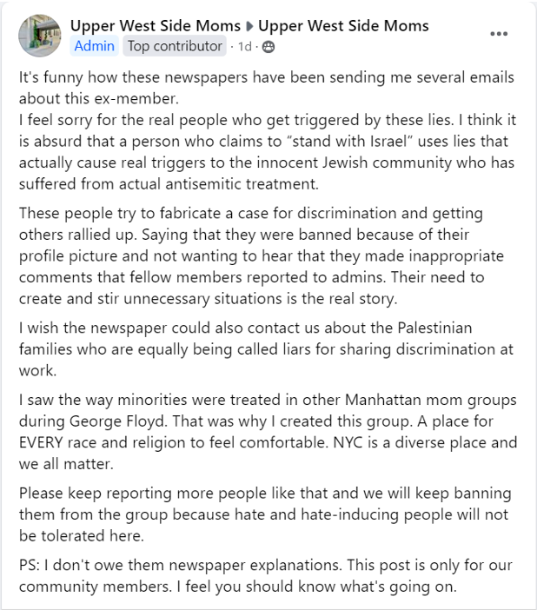
Task: Click the group audience privacy icon
Action: (x=268, y=47)
